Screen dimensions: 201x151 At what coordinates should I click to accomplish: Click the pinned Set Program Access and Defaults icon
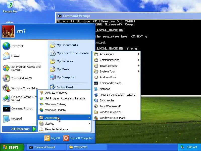(6, 68)
